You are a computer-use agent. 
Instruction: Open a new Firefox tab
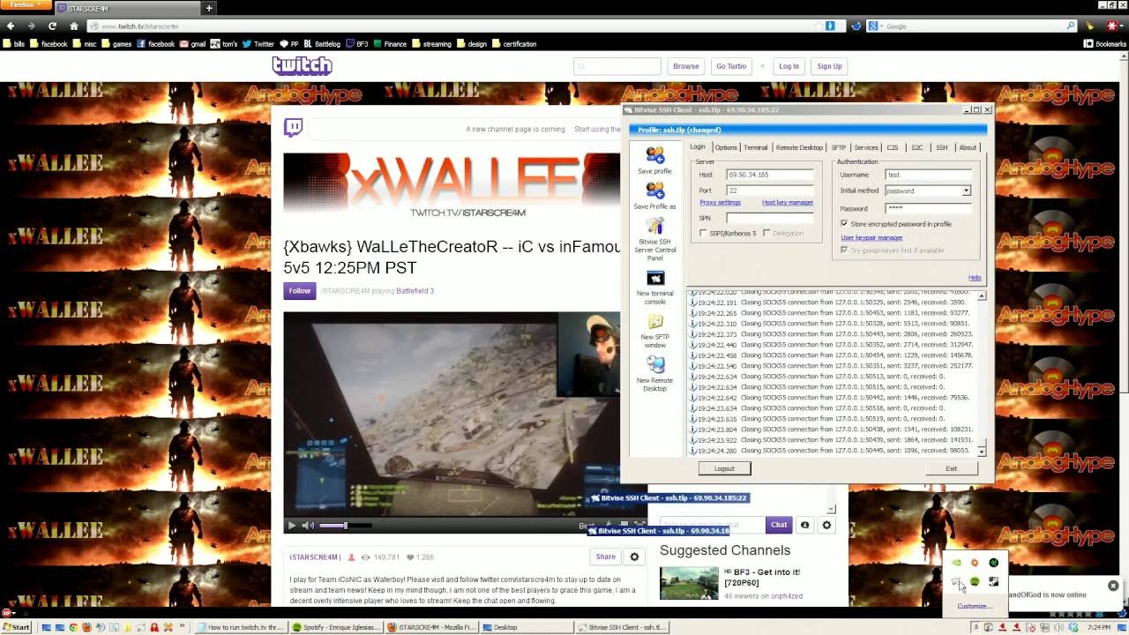[209, 8]
